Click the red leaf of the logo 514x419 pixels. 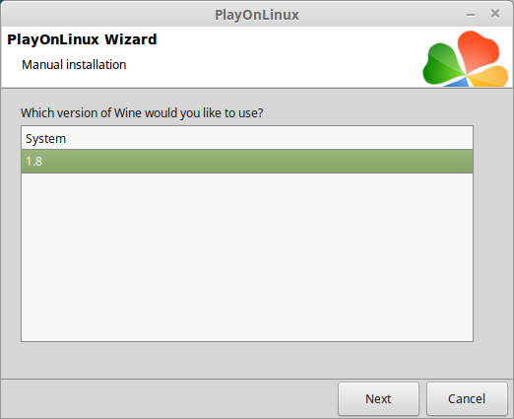click(478, 49)
